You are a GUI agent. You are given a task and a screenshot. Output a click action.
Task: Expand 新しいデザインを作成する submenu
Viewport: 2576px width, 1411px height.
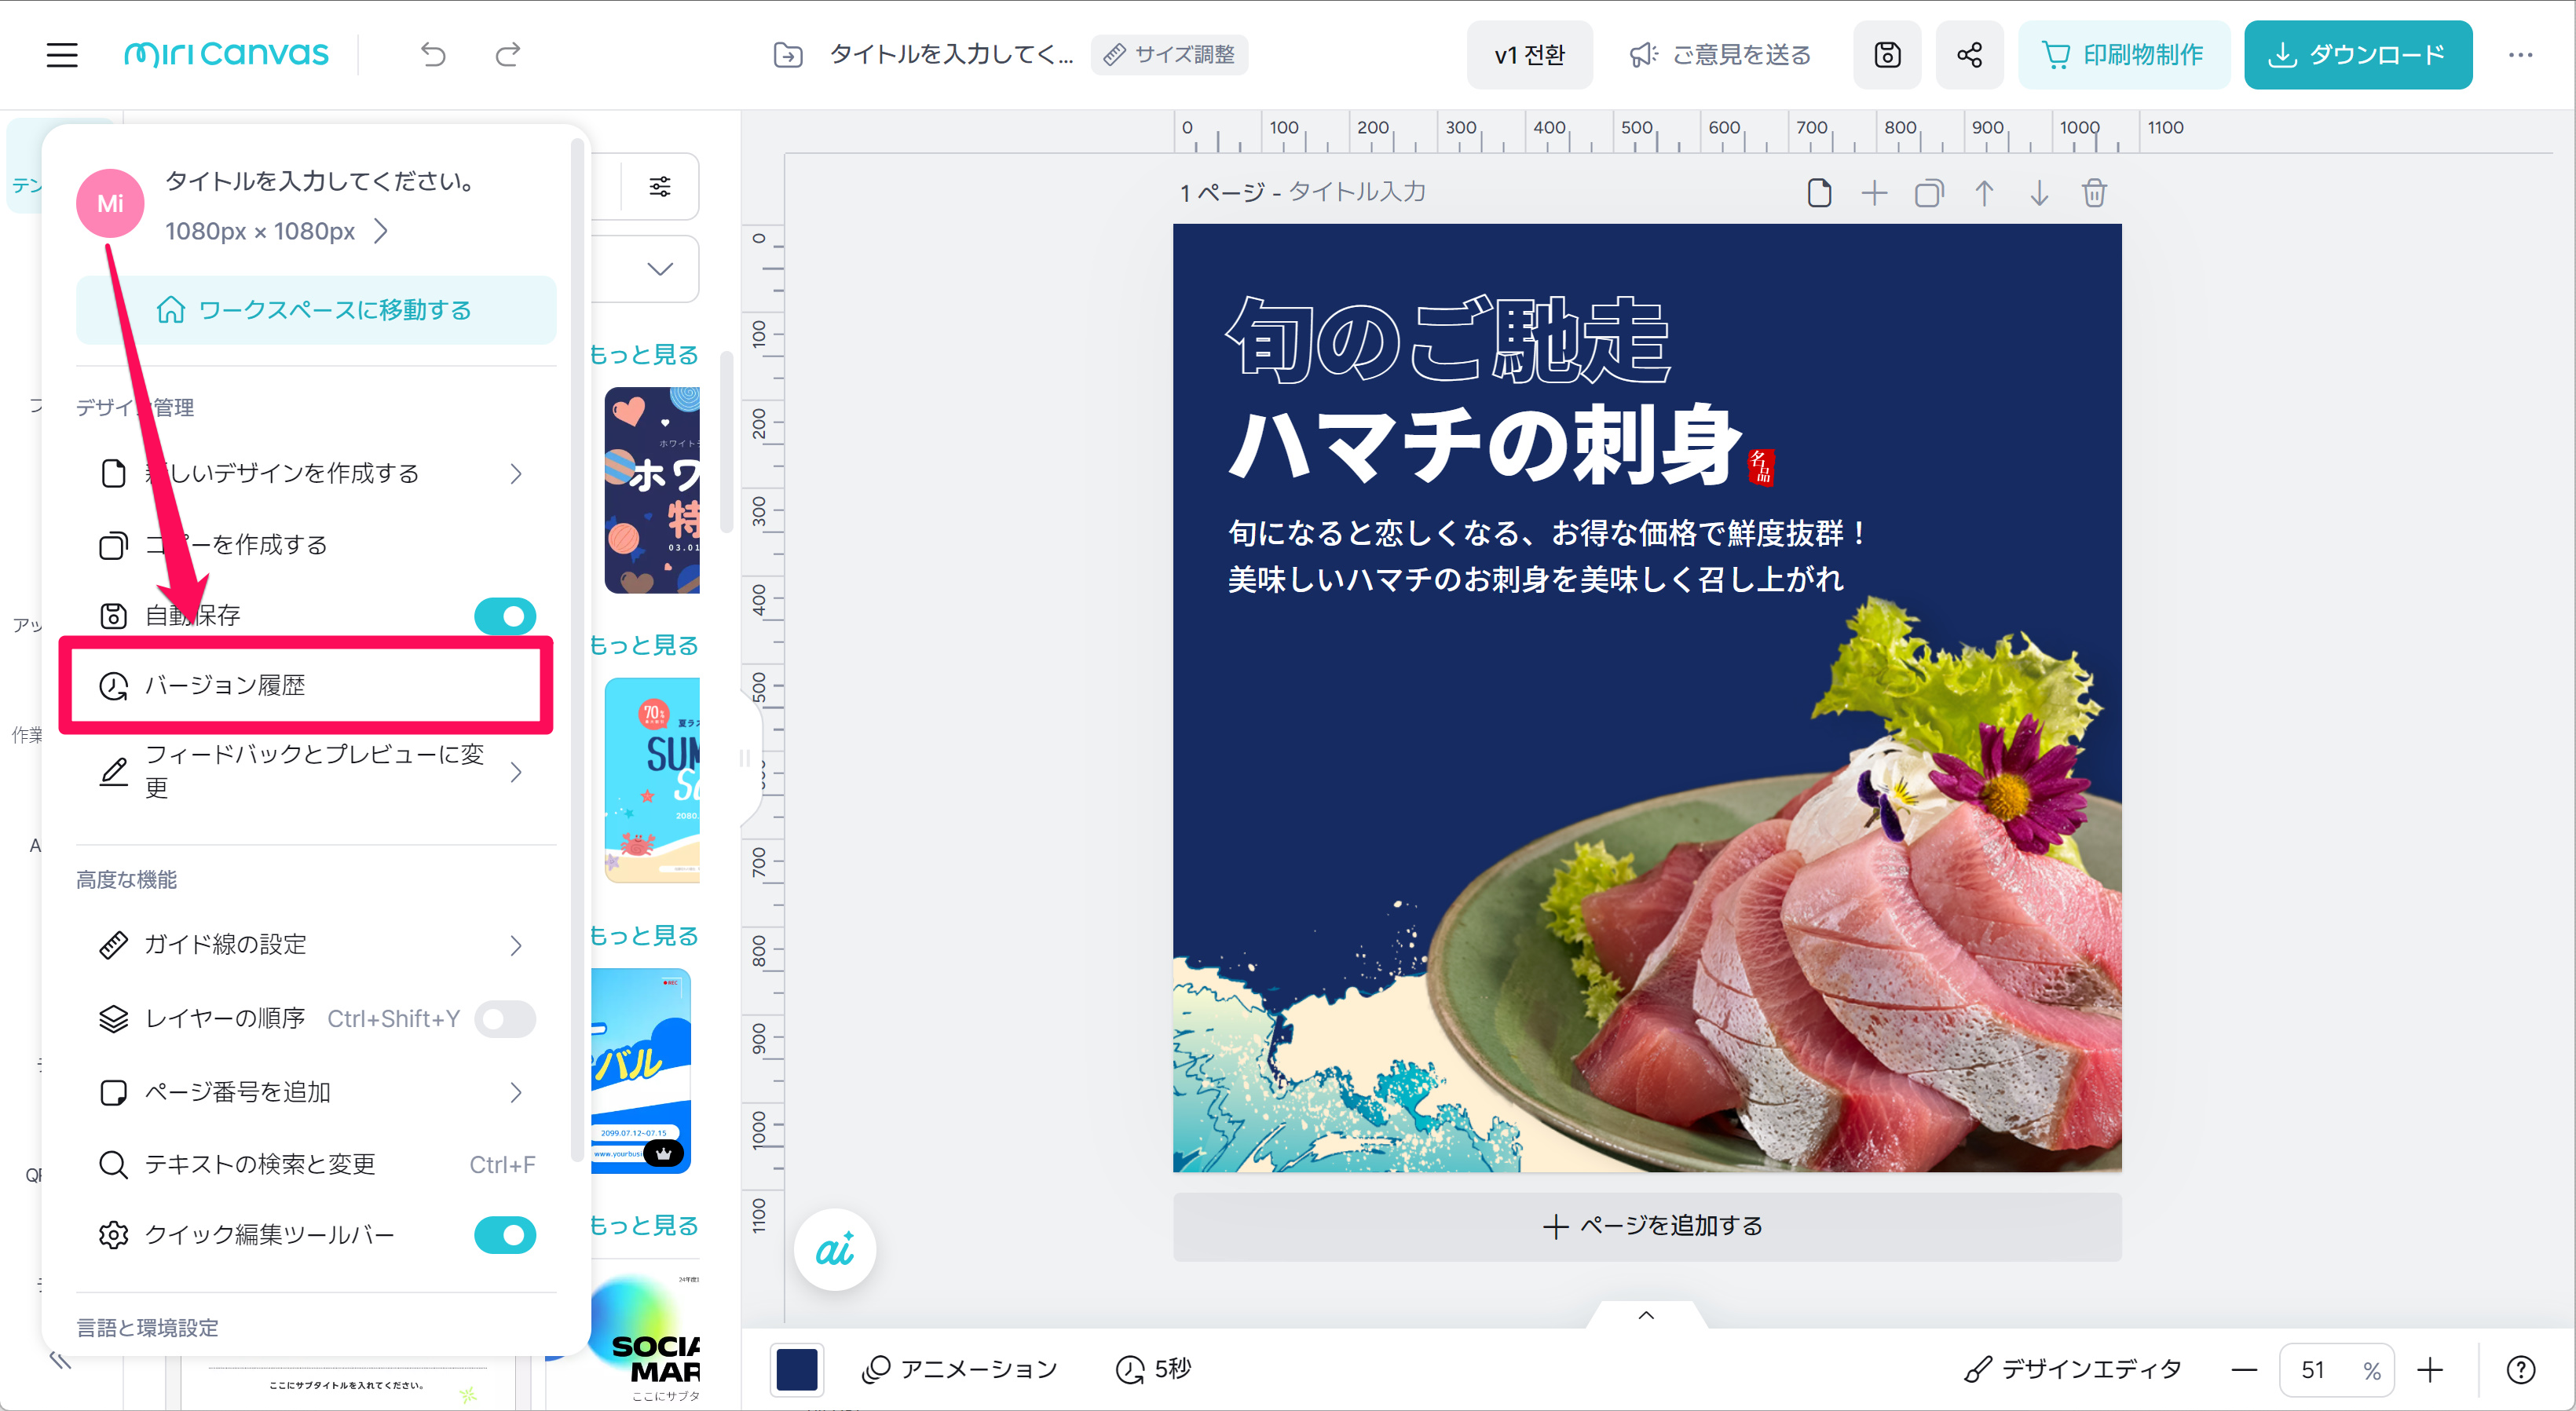(515, 473)
